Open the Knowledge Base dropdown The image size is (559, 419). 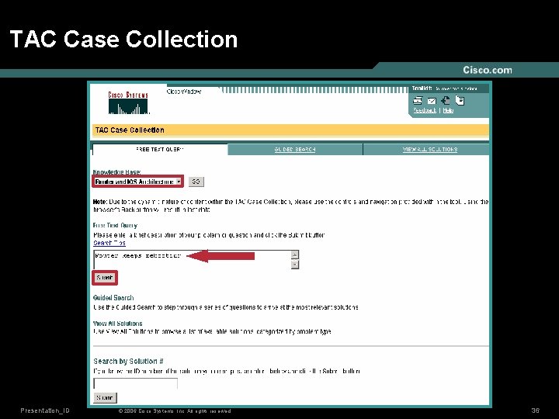pos(138,182)
